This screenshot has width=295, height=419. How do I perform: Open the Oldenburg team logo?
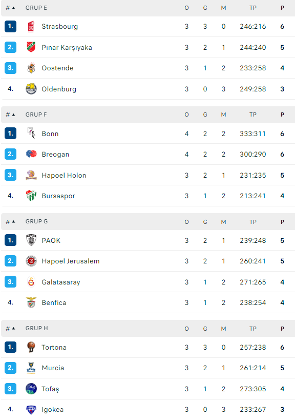pos(31,89)
